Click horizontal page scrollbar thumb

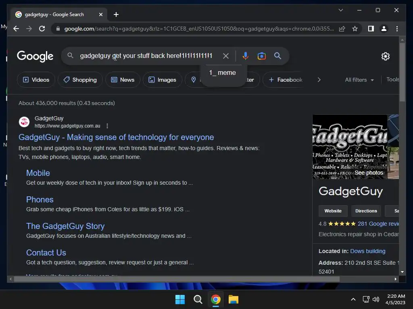(177, 279)
